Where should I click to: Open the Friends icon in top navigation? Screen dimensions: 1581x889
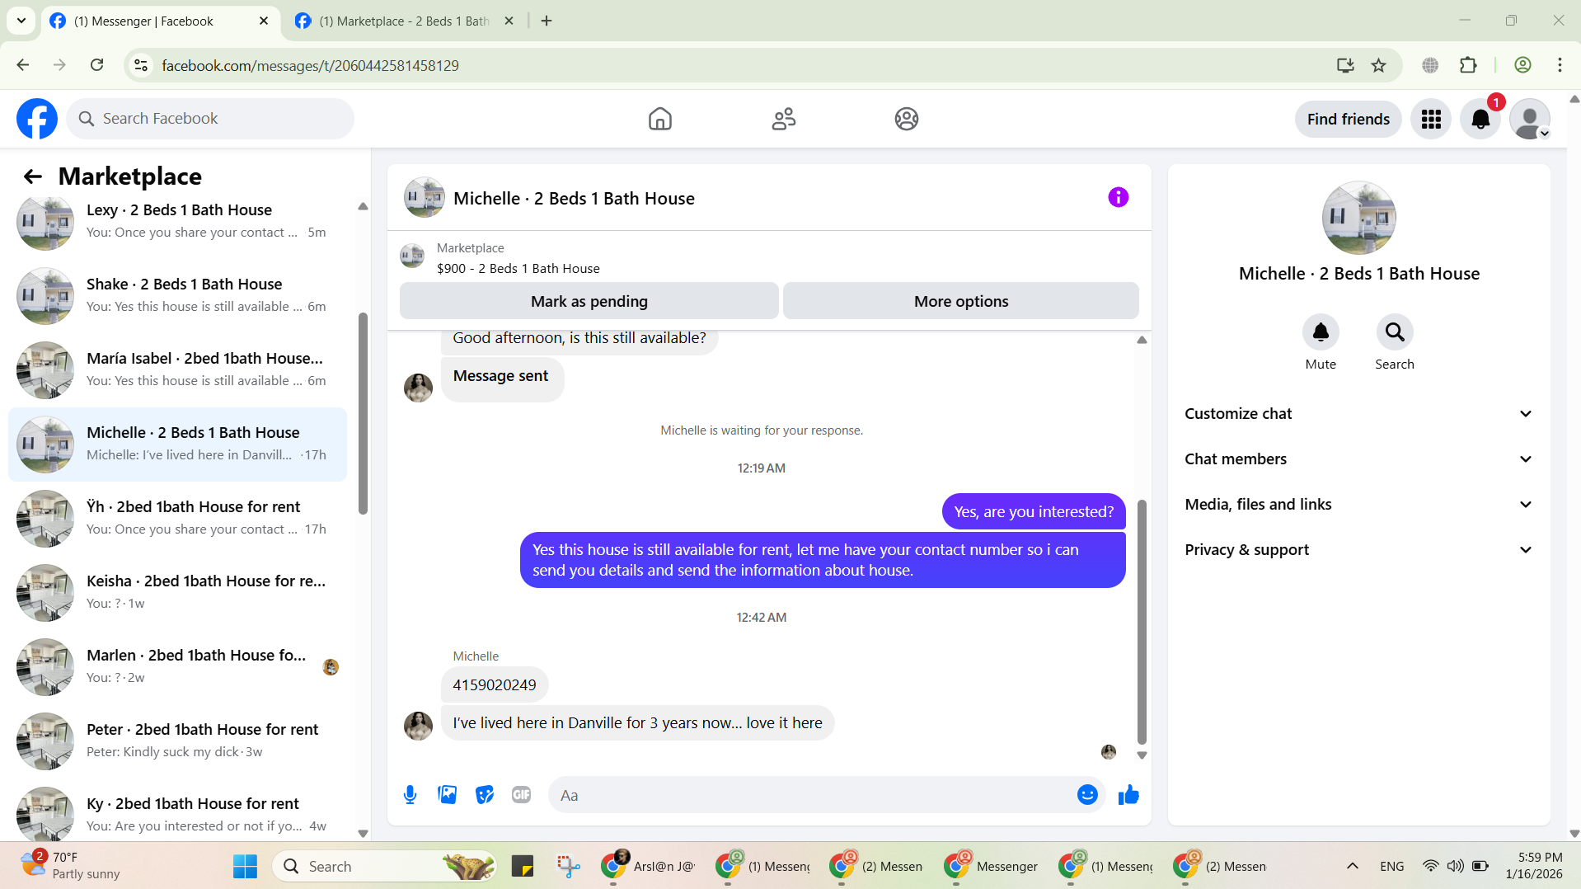pyautogui.click(x=783, y=119)
